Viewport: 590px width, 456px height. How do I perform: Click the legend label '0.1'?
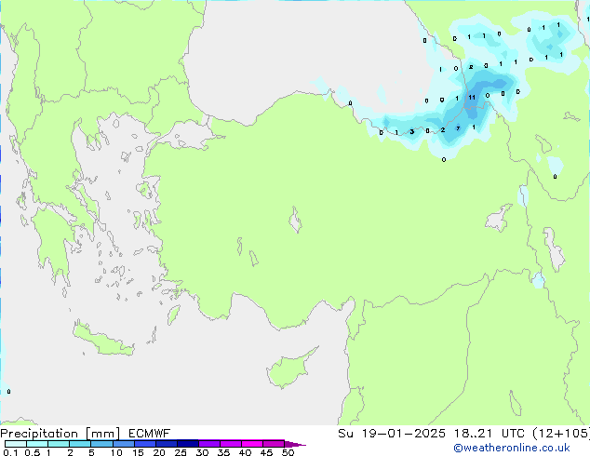coord(10,452)
